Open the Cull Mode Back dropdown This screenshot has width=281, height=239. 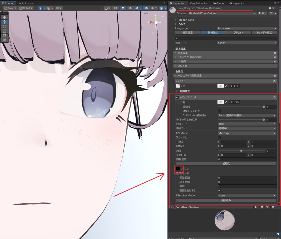(x=247, y=115)
